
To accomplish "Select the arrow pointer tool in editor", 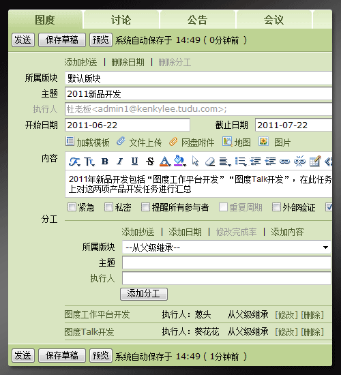I will click(x=195, y=161).
